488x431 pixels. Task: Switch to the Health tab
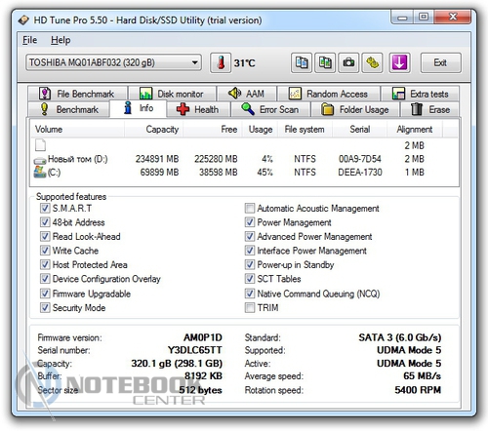click(198, 109)
